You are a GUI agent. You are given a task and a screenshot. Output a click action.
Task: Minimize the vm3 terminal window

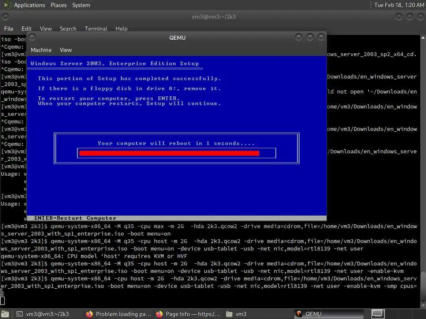click(399, 17)
